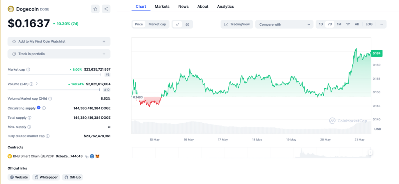
Task: Open the TradingView chart button
Action: point(237,24)
